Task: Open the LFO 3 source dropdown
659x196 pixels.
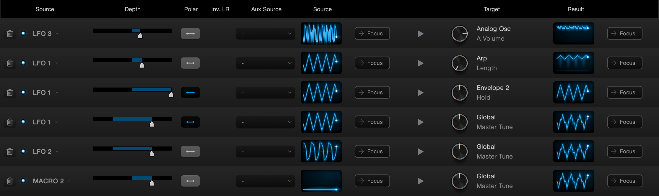Action: (x=45, y=34)
